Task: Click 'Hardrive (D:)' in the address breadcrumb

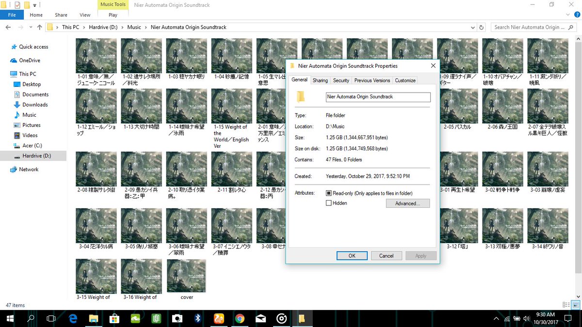Action: click(103, 27)
